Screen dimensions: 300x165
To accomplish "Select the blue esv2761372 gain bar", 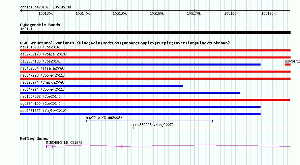I will tap(140, 114).
